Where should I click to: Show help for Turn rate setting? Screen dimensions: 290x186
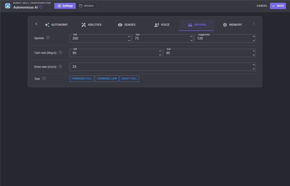[60, 52]
